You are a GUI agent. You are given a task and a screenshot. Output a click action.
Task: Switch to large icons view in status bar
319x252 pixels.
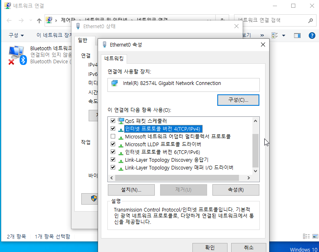pyautogui.click(x=315, y=236)
